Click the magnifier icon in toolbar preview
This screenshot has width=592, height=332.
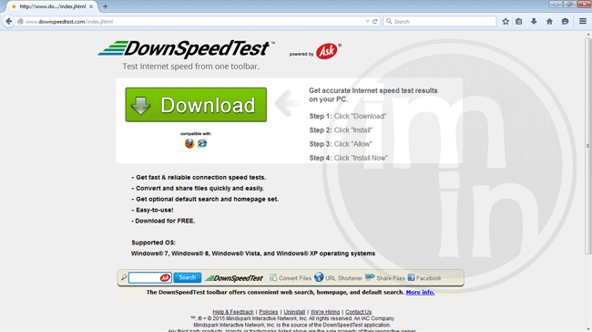(124, 278)
